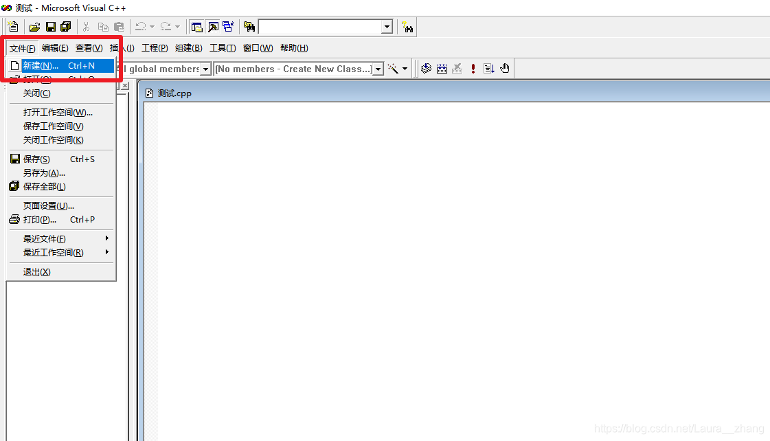Choose 保存工作空间(V) menu entry

coord(61,126)
